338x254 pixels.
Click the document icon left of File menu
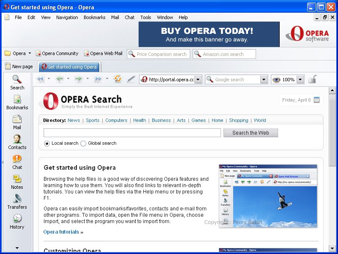[7, 17]
